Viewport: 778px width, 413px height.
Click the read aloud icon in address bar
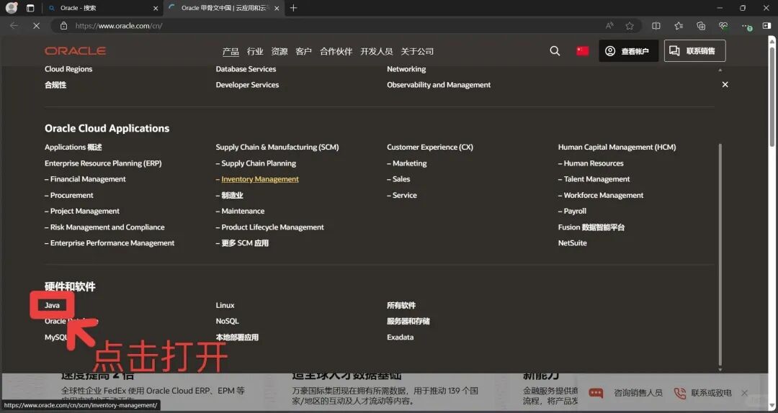609,26
